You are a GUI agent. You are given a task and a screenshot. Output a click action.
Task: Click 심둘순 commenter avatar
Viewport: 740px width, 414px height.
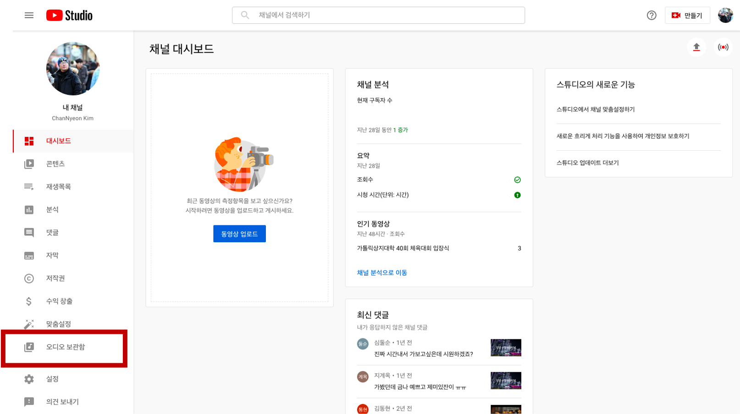[363, 343]
